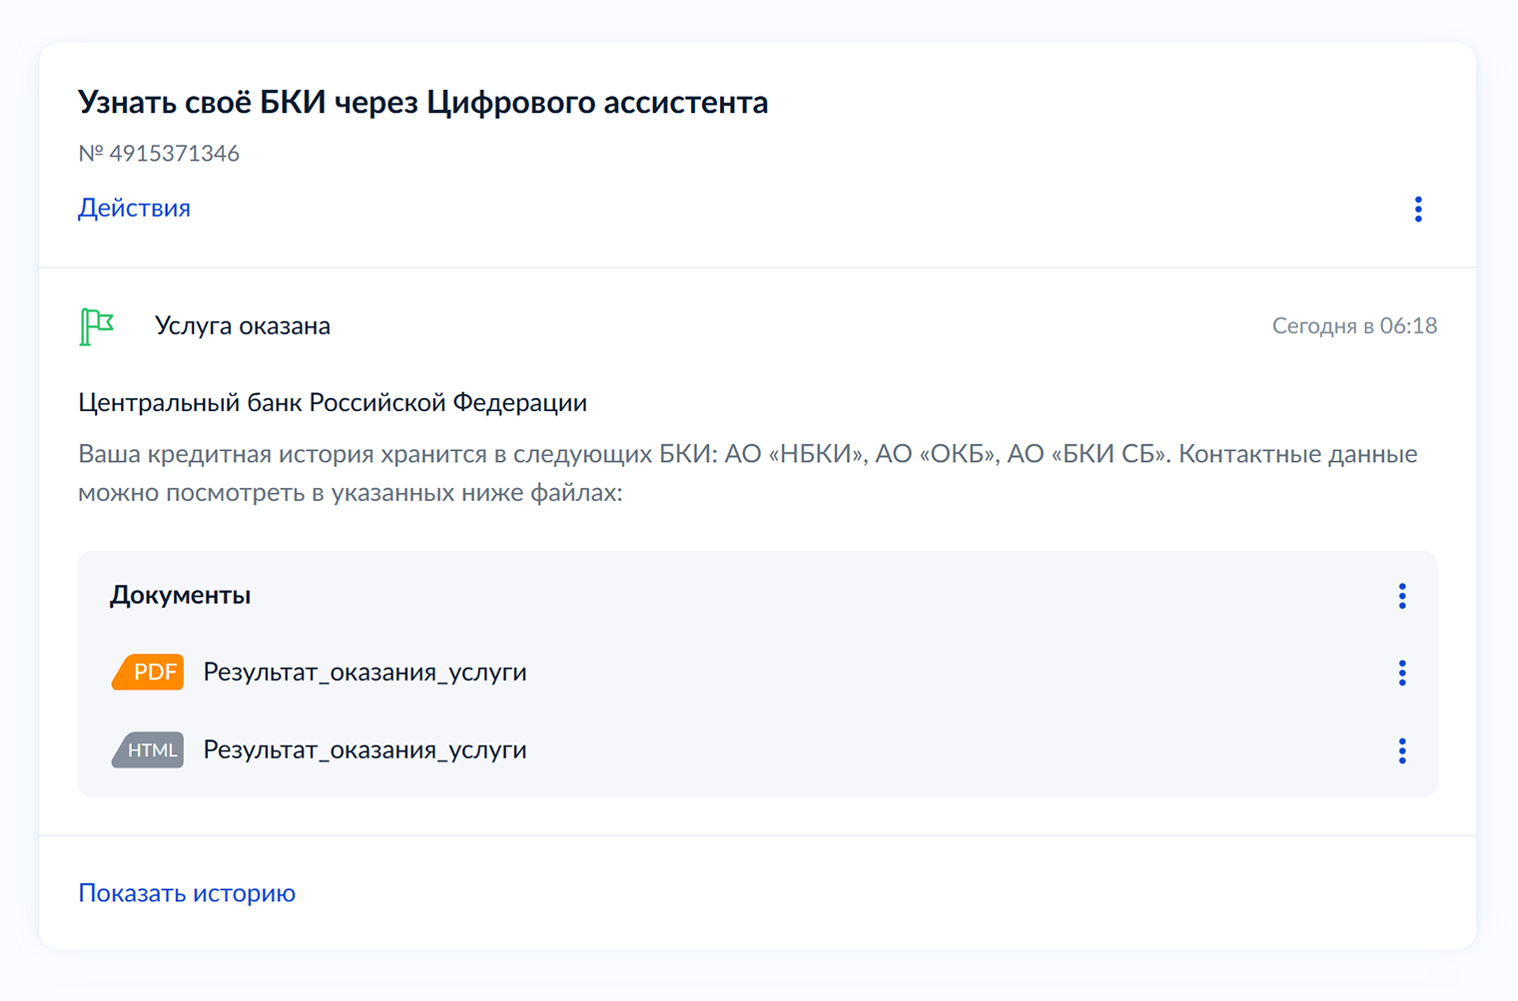This screenshot has width=1518, height=1001.
Task: Click timestamp Сегодня в 06:18
Action: tap(1354, 325)
